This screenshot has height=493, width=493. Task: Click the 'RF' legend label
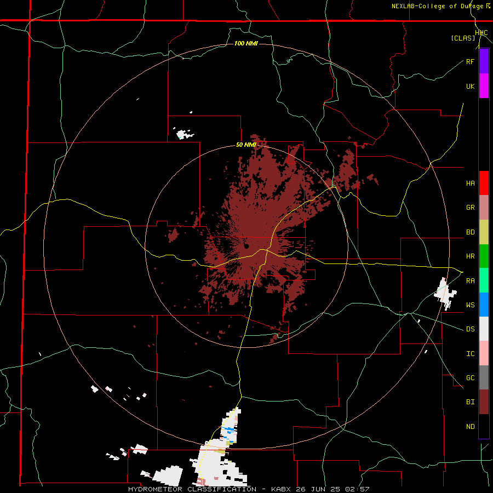click(x=470, y=61)
